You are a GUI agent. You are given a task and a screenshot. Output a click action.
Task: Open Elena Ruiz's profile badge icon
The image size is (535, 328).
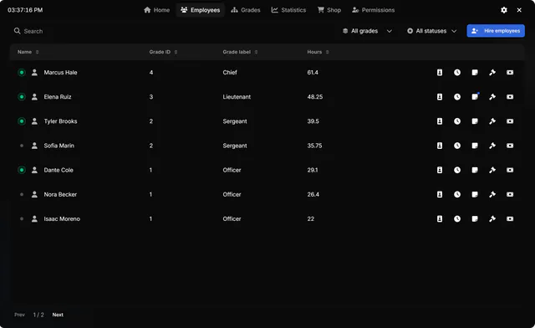coord(440,97)
